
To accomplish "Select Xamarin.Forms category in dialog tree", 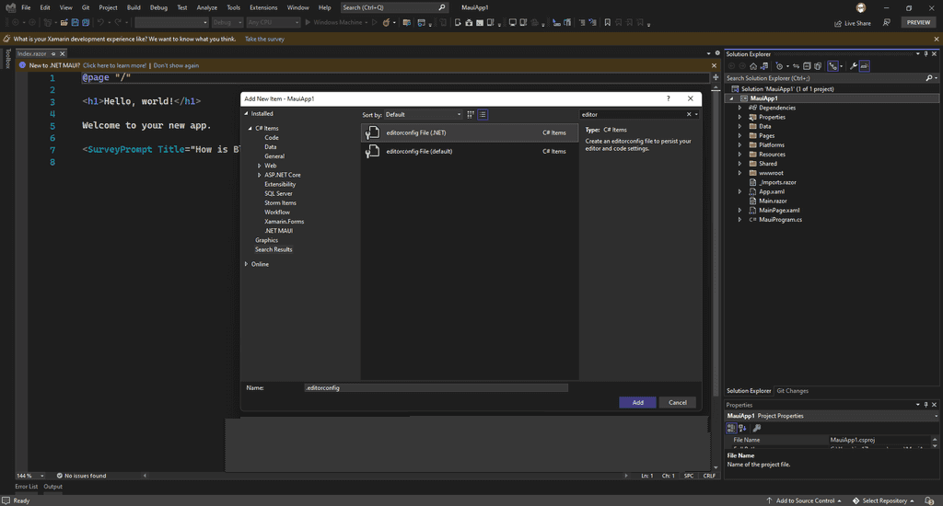I will 284,222.
